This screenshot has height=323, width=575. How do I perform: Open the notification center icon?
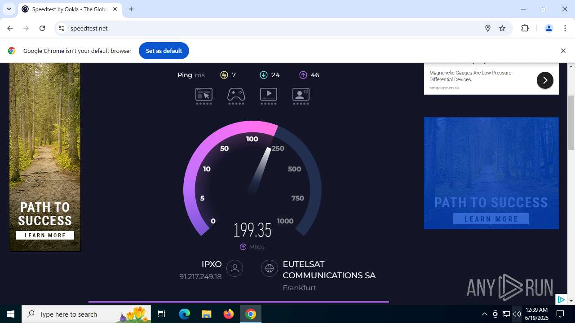560,314
